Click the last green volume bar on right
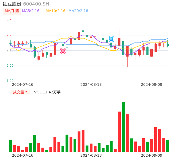Screen dimensions: 180x159 [168, 146]
